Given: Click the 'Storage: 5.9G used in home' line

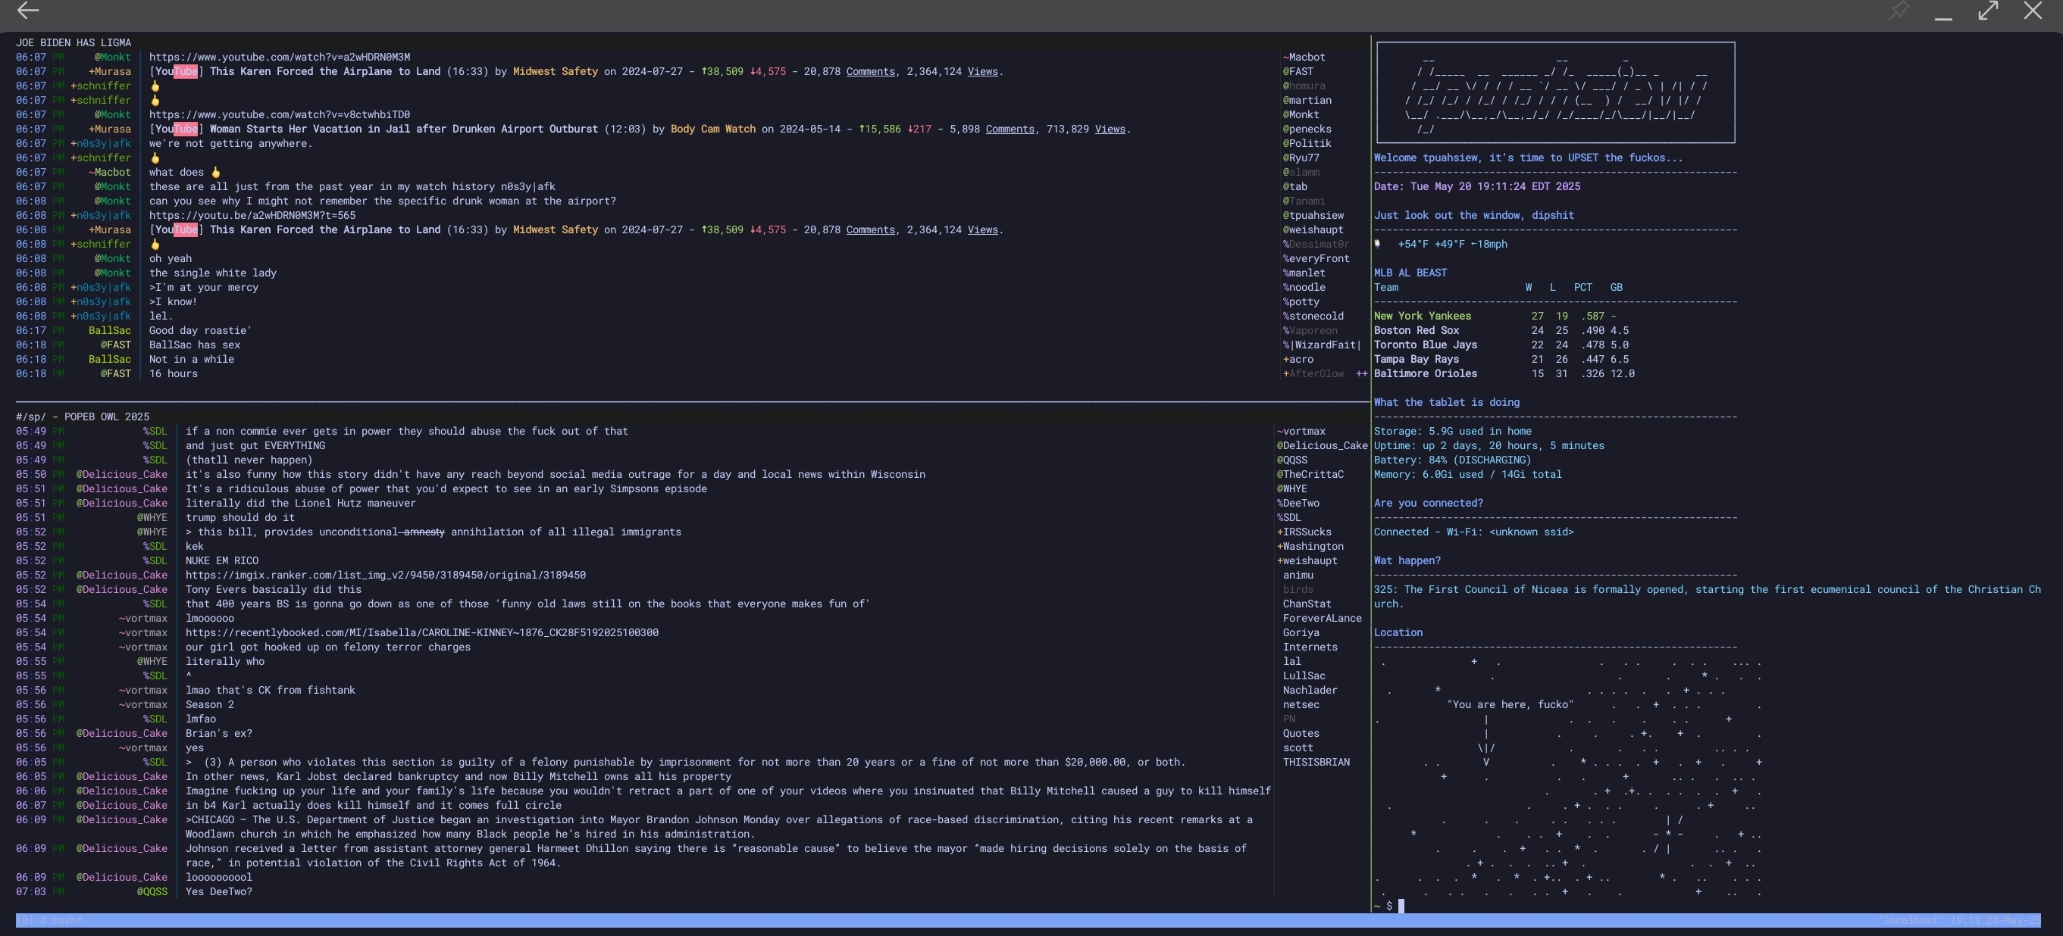Looking at the screenshot, I should [1452, 431].
